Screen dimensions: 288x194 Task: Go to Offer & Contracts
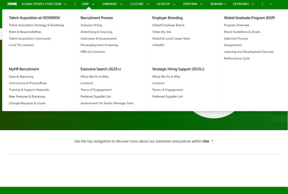(x=93, y=52)
